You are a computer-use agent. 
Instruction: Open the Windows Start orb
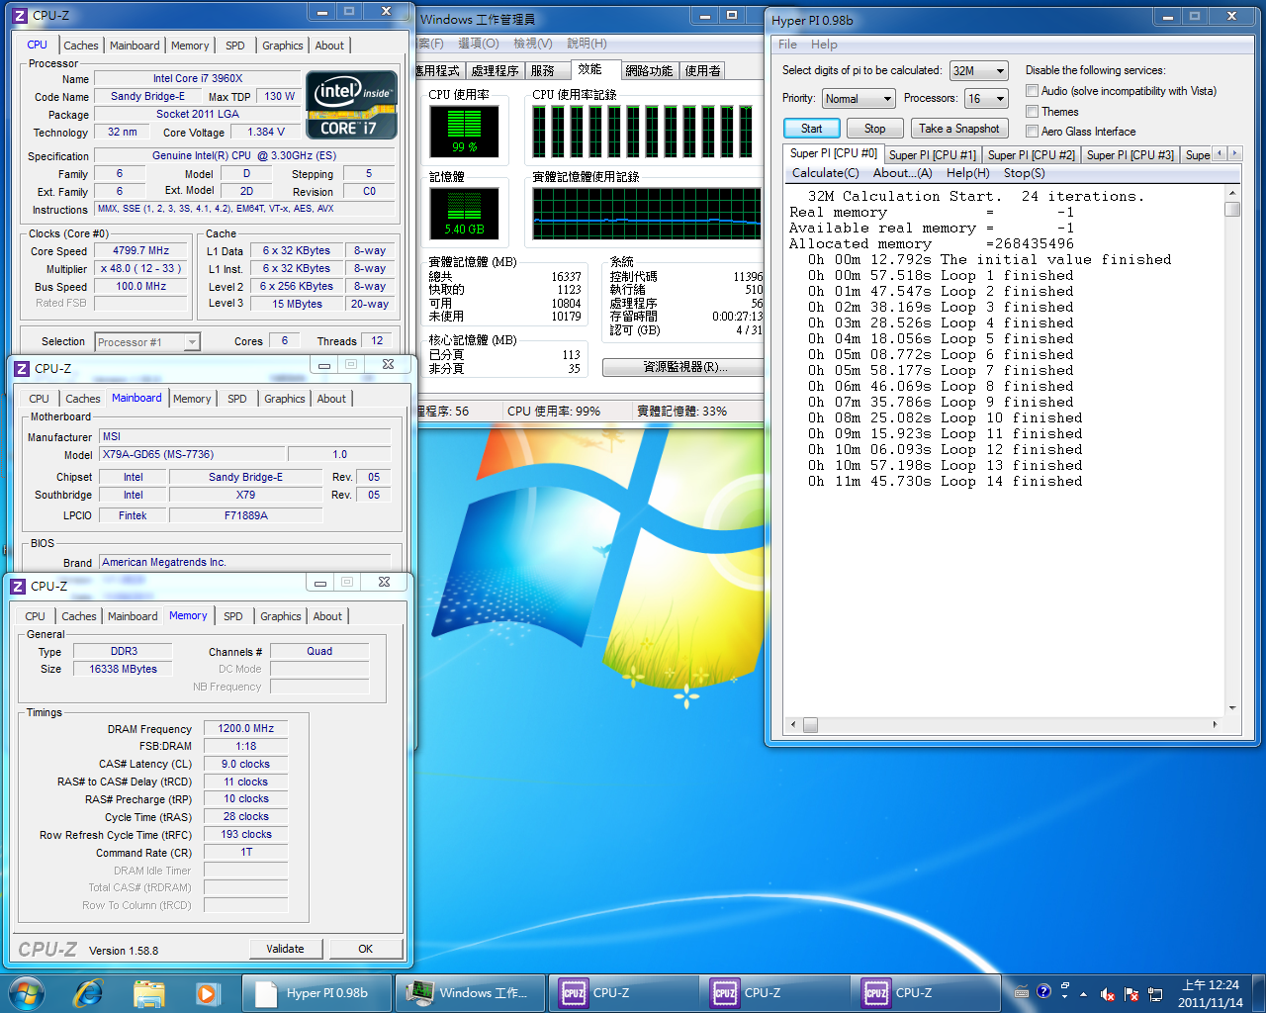27,992
